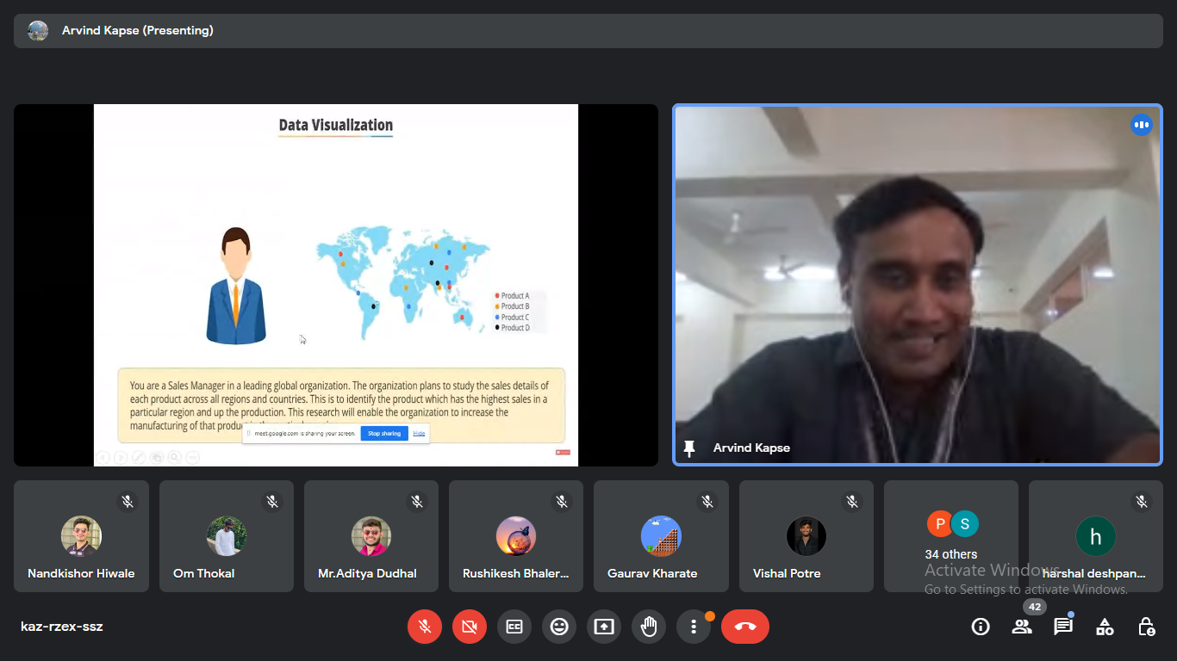The height and width of the screenshot is (661, 1177).
Task: Show the participants people panel
Action: 1022,627
